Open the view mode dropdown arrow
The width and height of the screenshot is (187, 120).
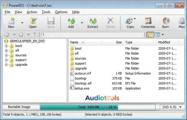tap(163, 35)
